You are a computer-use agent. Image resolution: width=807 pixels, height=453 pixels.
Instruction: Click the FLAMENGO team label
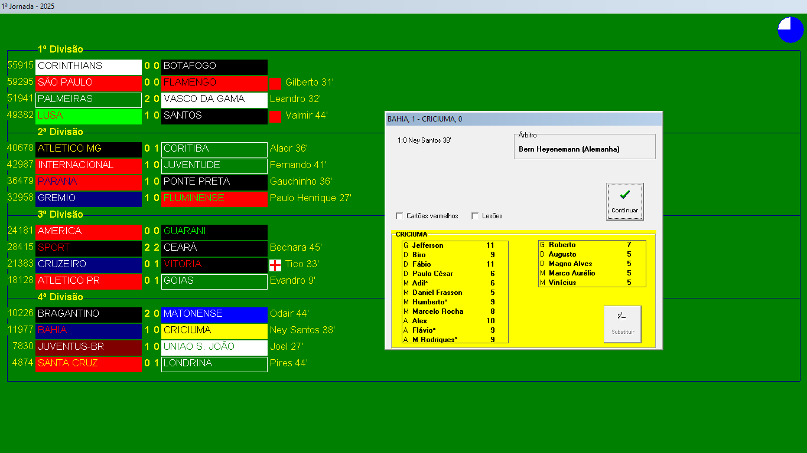[214, 83]
